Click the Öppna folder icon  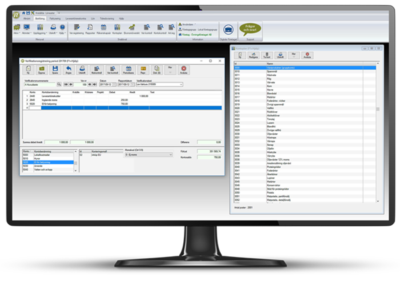coord(42,69)
